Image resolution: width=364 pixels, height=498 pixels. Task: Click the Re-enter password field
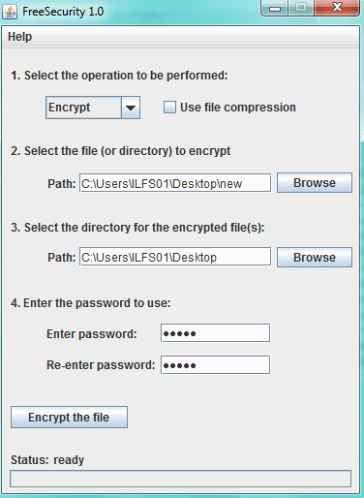tap(215, 365)
